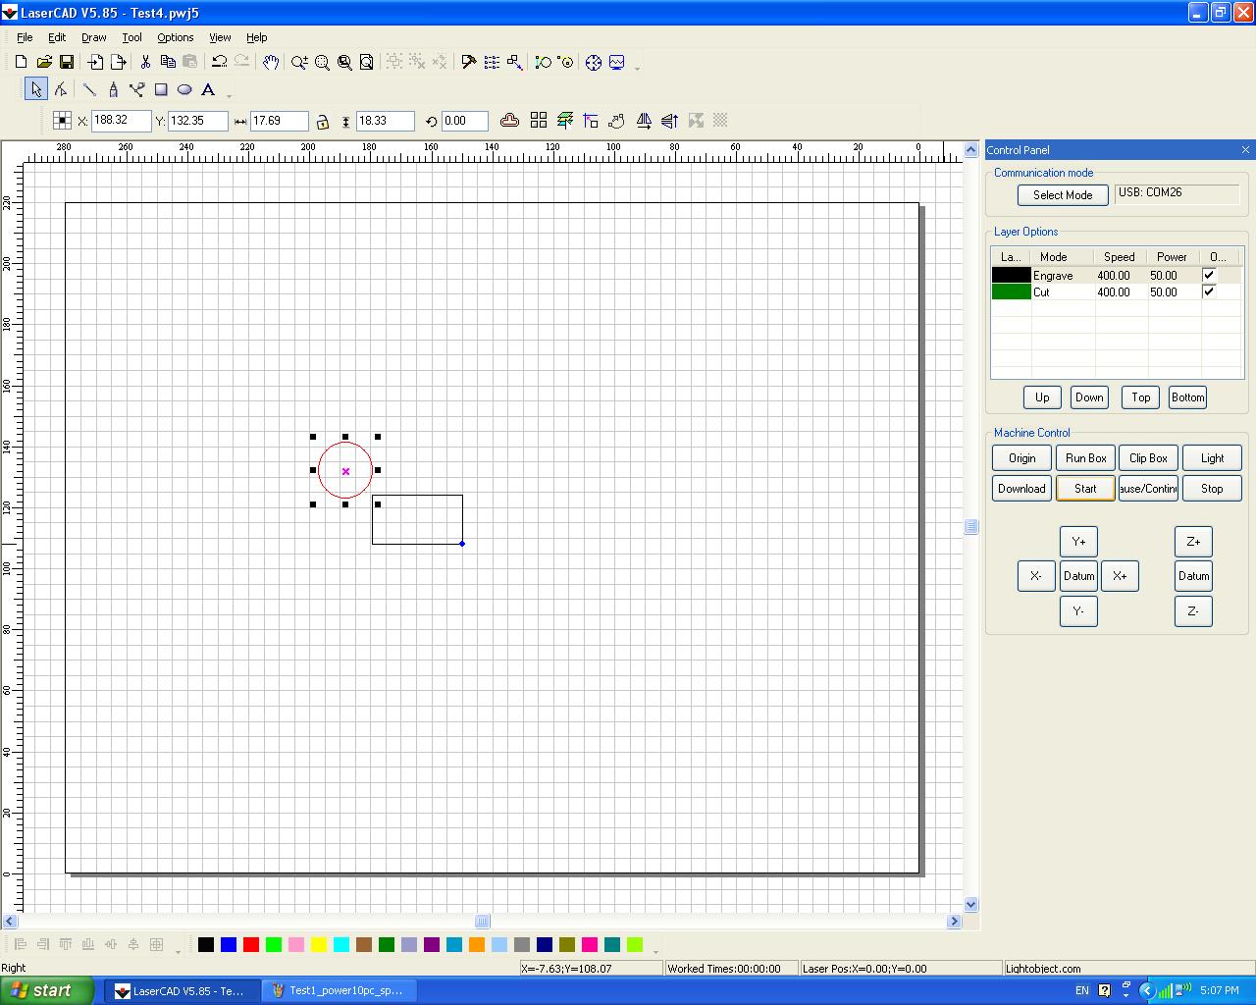Uncheck output for the Engrave layer
This screenshot has height=1005, width=1256.
coord(1209,276)
